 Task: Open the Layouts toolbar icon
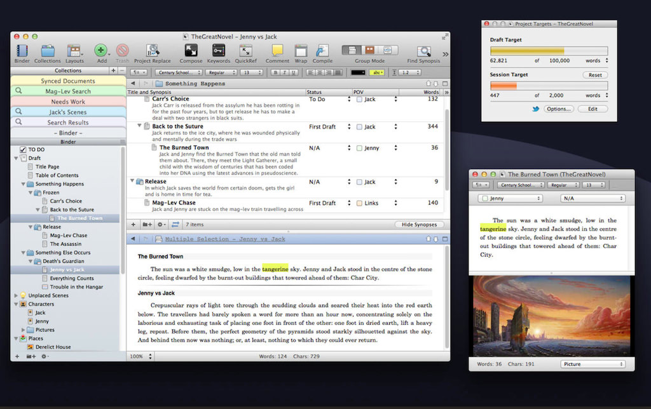click(x=74, y=51)
